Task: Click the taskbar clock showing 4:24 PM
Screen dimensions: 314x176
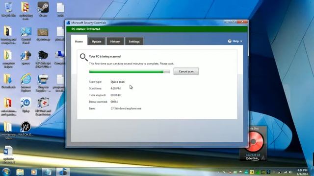Action: tap(302, 172)
